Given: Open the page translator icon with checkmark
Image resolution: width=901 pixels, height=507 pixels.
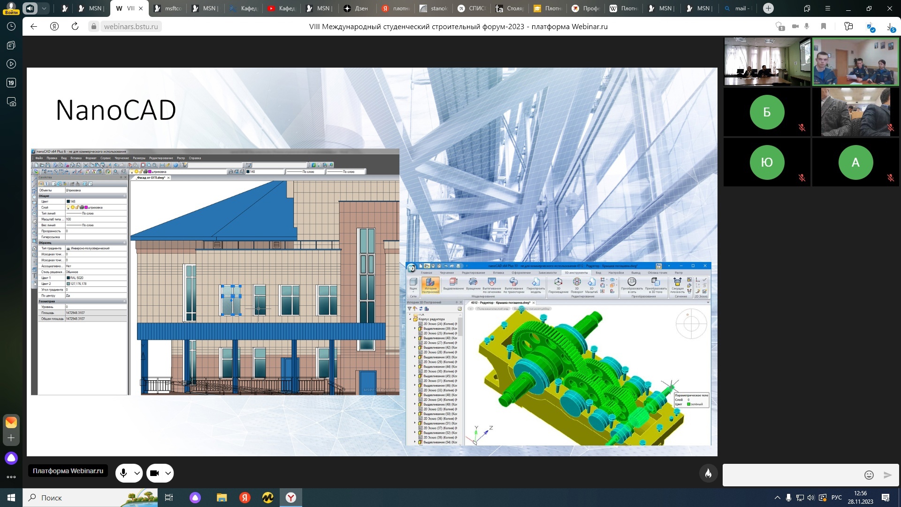Looking at the screenshot, I should click(870, 27).
